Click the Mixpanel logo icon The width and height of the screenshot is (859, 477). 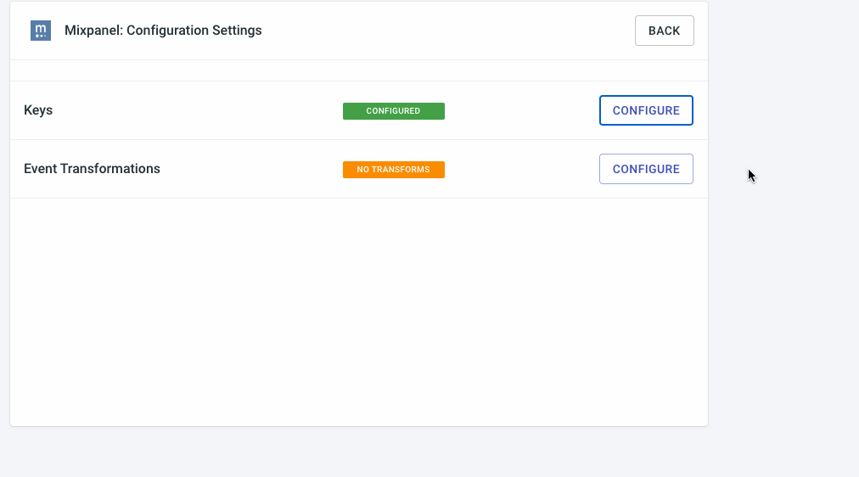point(41,31)
